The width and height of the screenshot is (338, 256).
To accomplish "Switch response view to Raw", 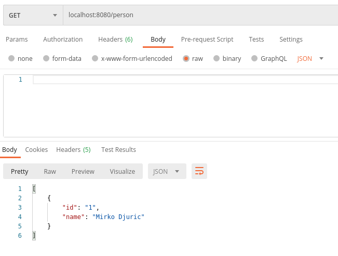I will click(x=50, y=171).
